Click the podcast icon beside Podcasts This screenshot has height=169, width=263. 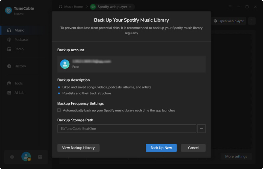(x=9, y=40)
